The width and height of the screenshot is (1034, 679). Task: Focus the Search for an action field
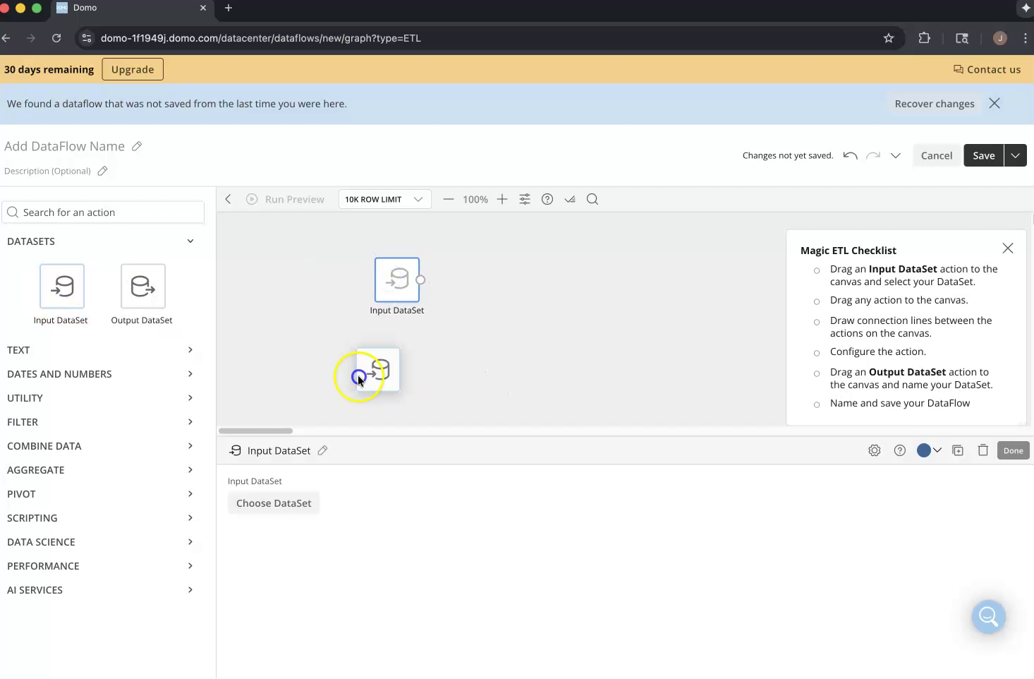(104, 212)
